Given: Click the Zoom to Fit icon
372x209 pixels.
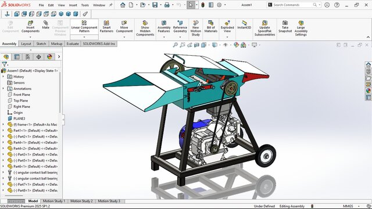Looking at the screenshot, I should click(176, 45).
